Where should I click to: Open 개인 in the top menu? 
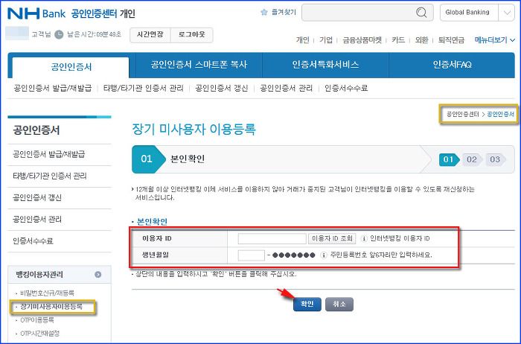pos(303,40)
